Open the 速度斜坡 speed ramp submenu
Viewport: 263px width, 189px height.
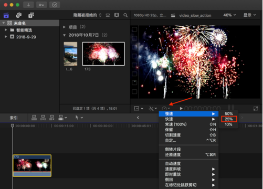click(x=188, y=169)
